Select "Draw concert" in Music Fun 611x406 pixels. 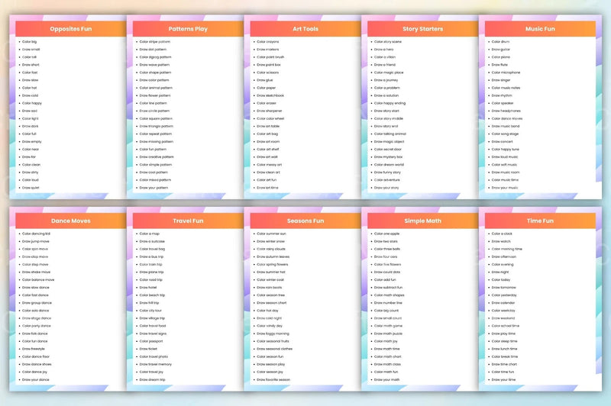502,142
